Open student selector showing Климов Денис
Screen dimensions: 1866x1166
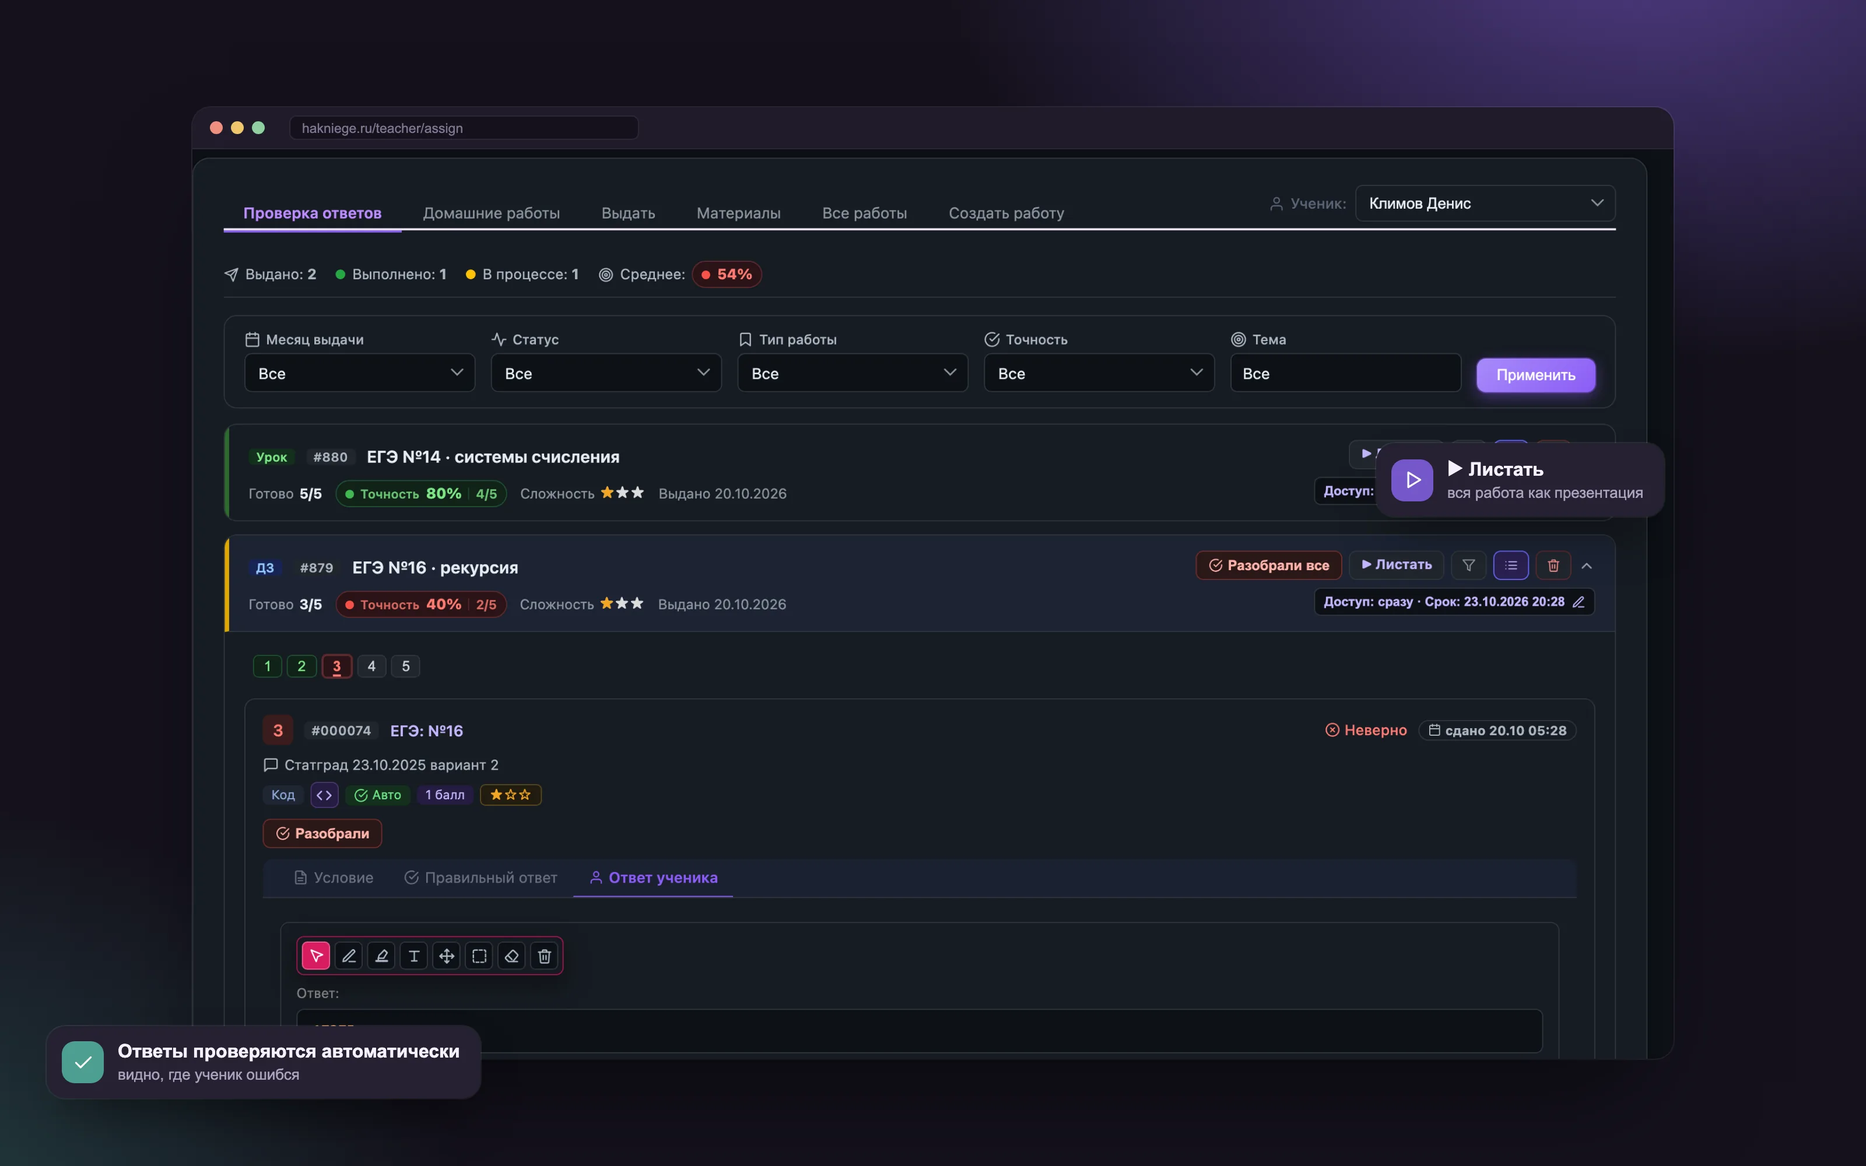(1485, 203)
